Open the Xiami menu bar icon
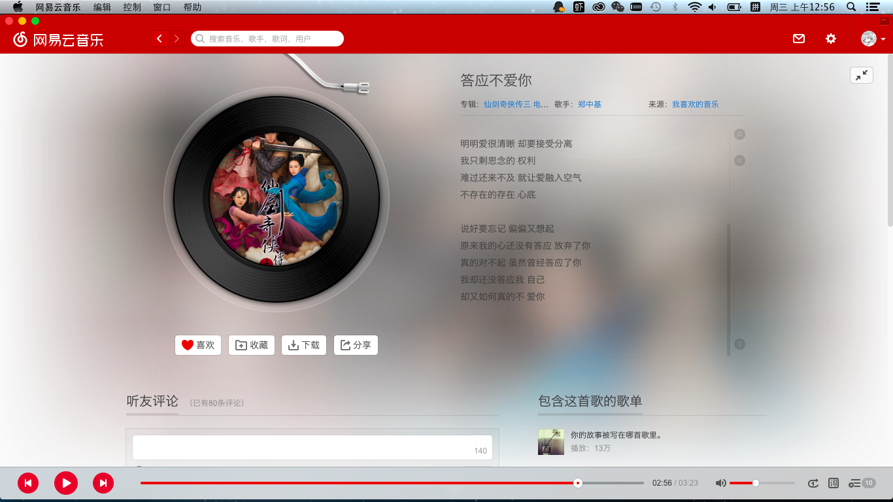 pyautogui.click(x=579, y=7)
